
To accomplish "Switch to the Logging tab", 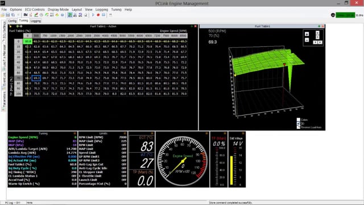I will coord(35,21).
